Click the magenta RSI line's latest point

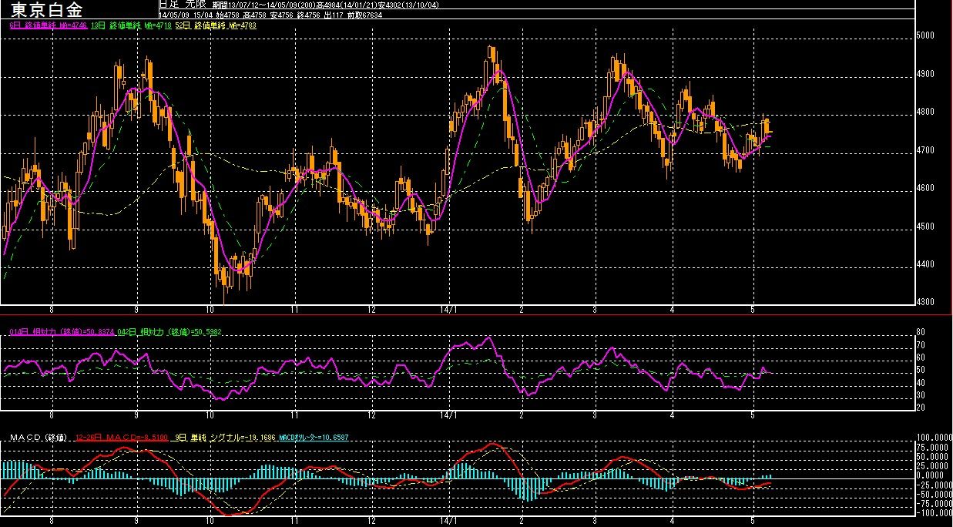(771, 373)
